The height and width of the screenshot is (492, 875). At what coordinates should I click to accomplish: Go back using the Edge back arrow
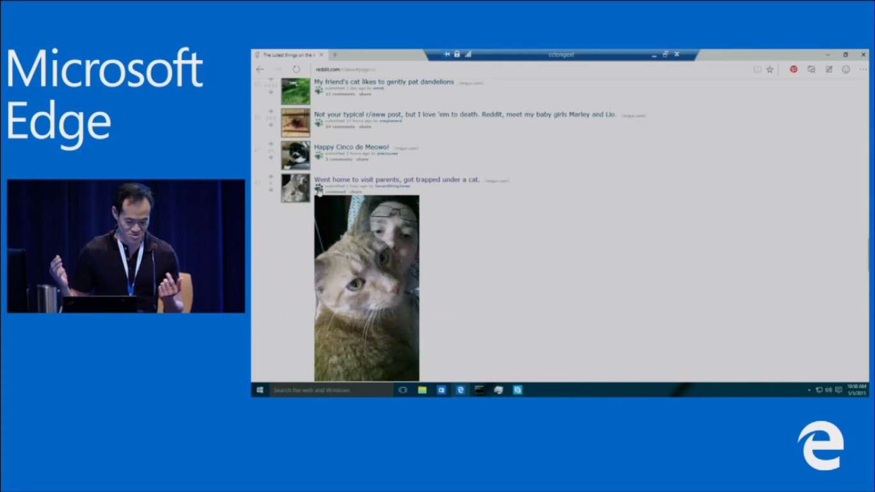pyautogui.click(x=259, y=69)
